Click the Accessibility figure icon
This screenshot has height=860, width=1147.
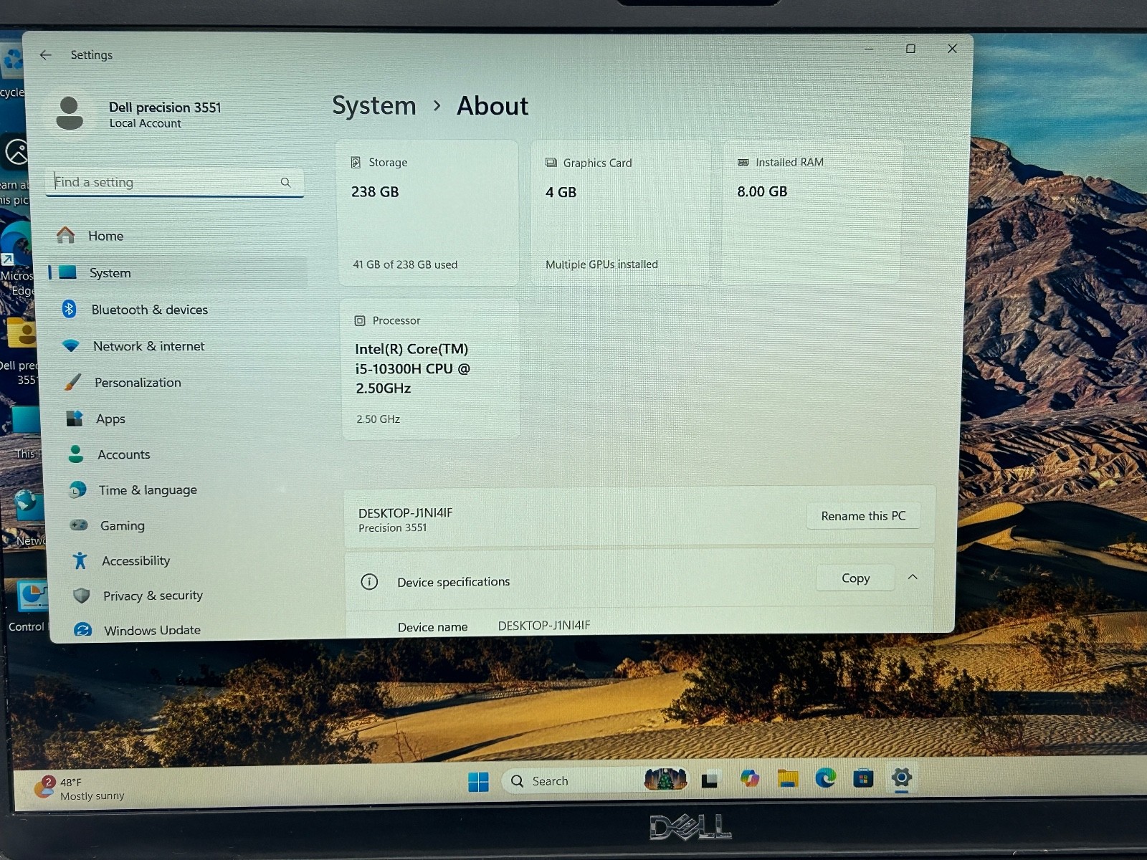click(x=80, y=560)
